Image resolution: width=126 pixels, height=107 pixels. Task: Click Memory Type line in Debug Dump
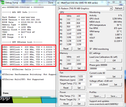pyautogui.click(x=15, y=25)
